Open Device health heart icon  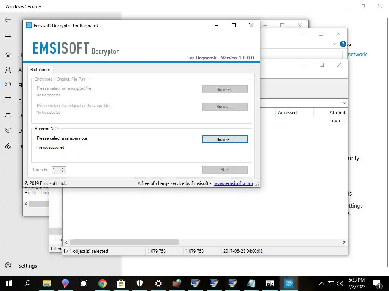[x=8, y=130]
